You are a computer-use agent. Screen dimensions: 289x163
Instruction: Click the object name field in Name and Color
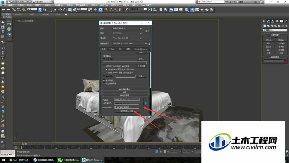(273, 61)
